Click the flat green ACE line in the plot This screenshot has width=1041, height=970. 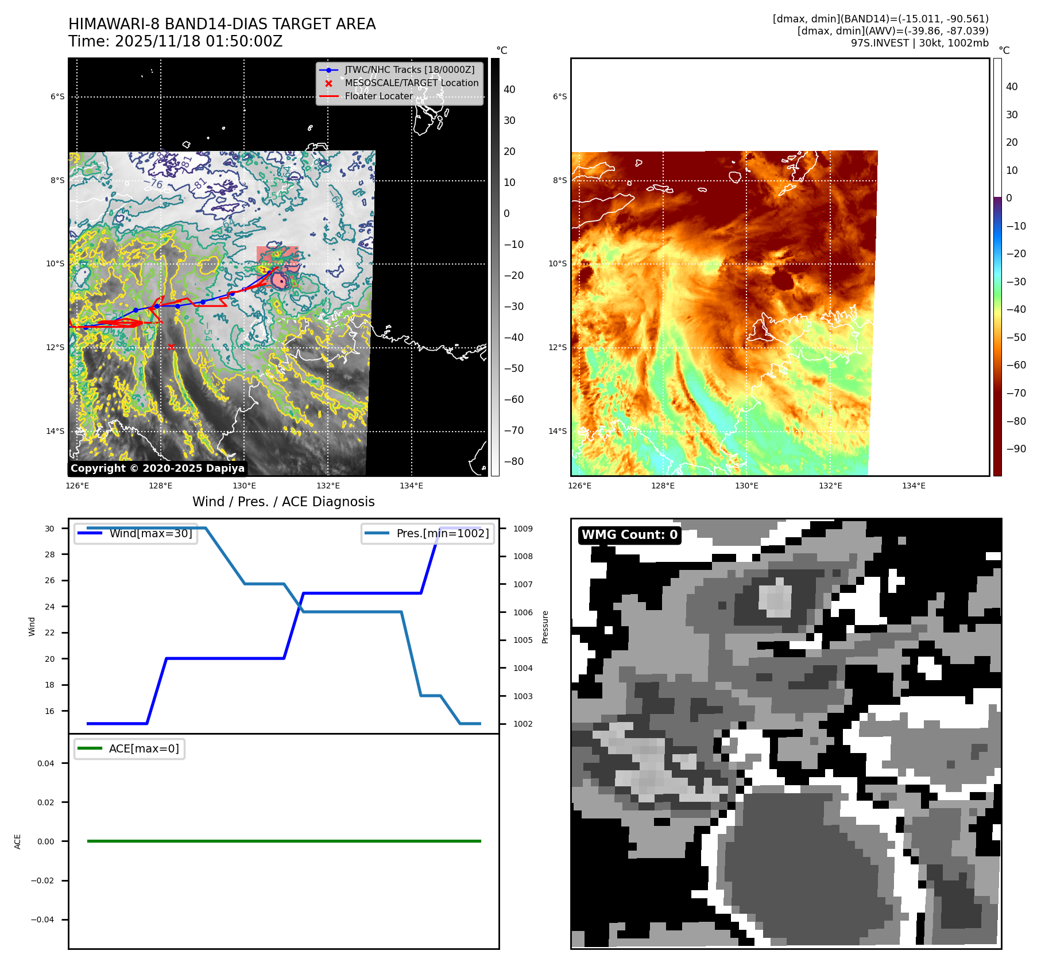[284, 841]
